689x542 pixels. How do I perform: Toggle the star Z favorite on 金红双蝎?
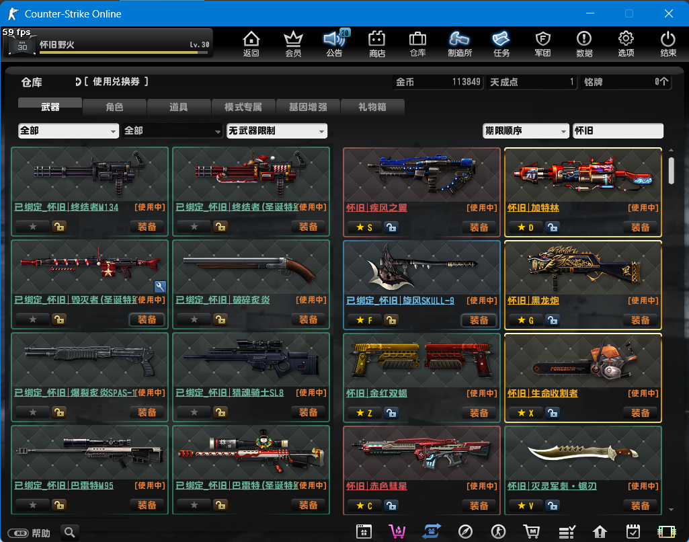tap(364, 413)
